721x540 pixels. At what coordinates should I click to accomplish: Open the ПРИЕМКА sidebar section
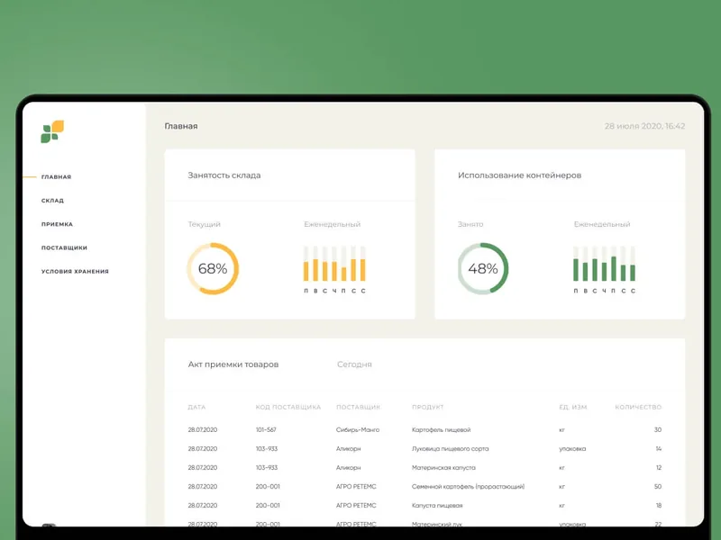coord(57,224)
